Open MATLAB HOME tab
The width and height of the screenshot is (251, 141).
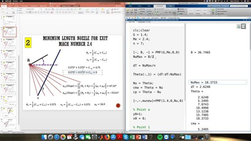pyautogui.click(x=130, y=6)
